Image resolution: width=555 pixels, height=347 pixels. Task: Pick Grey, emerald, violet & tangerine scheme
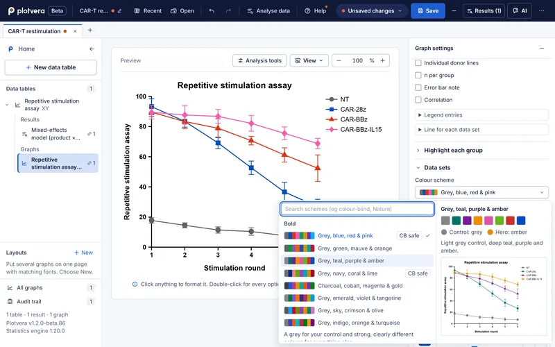pos(357,298)
